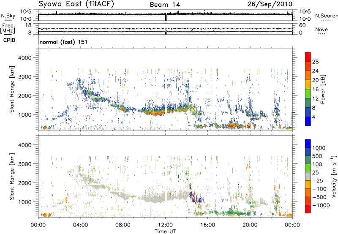Click the 'N.Search' legend label
This screenshot has height=234, width=338.
[327, 16]
